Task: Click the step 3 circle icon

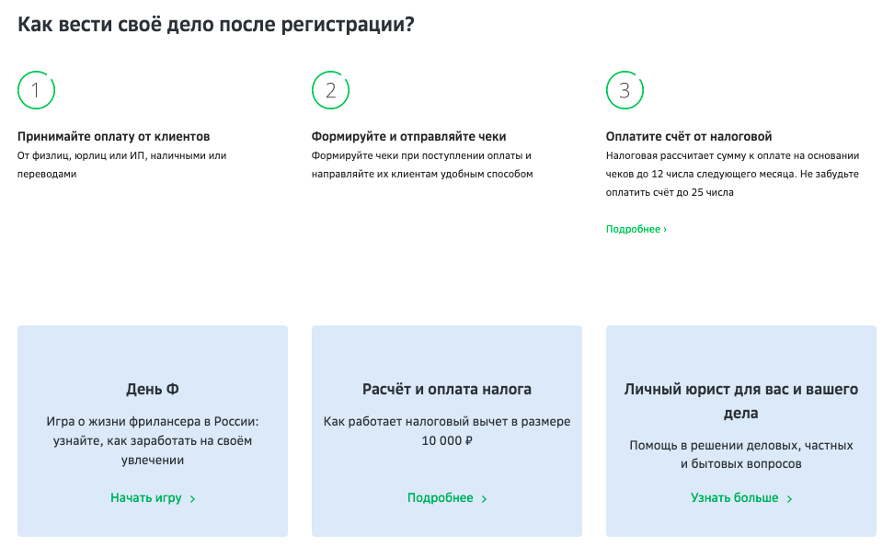Action: tap(625, 90)
